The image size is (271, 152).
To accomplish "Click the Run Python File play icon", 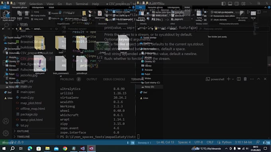I will pyautogui.click(x=248, y=12).
